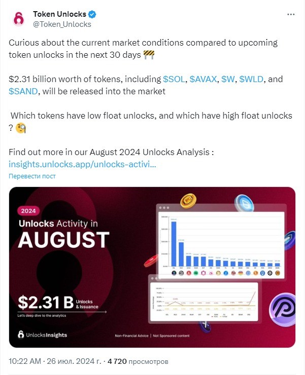305x375 pixels.
Task: Click the $SAND cashtag
Action: [x=23, y=91]
